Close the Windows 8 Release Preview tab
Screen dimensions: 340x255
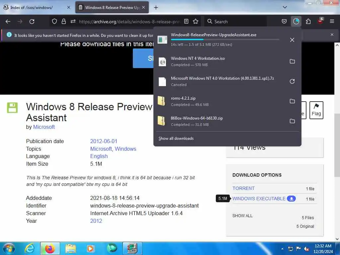coord(143,7)
